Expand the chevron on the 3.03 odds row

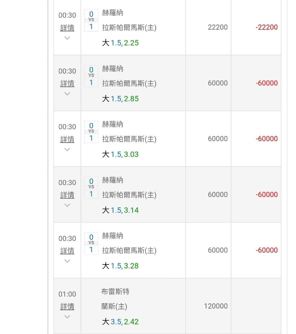coord(67,150)
